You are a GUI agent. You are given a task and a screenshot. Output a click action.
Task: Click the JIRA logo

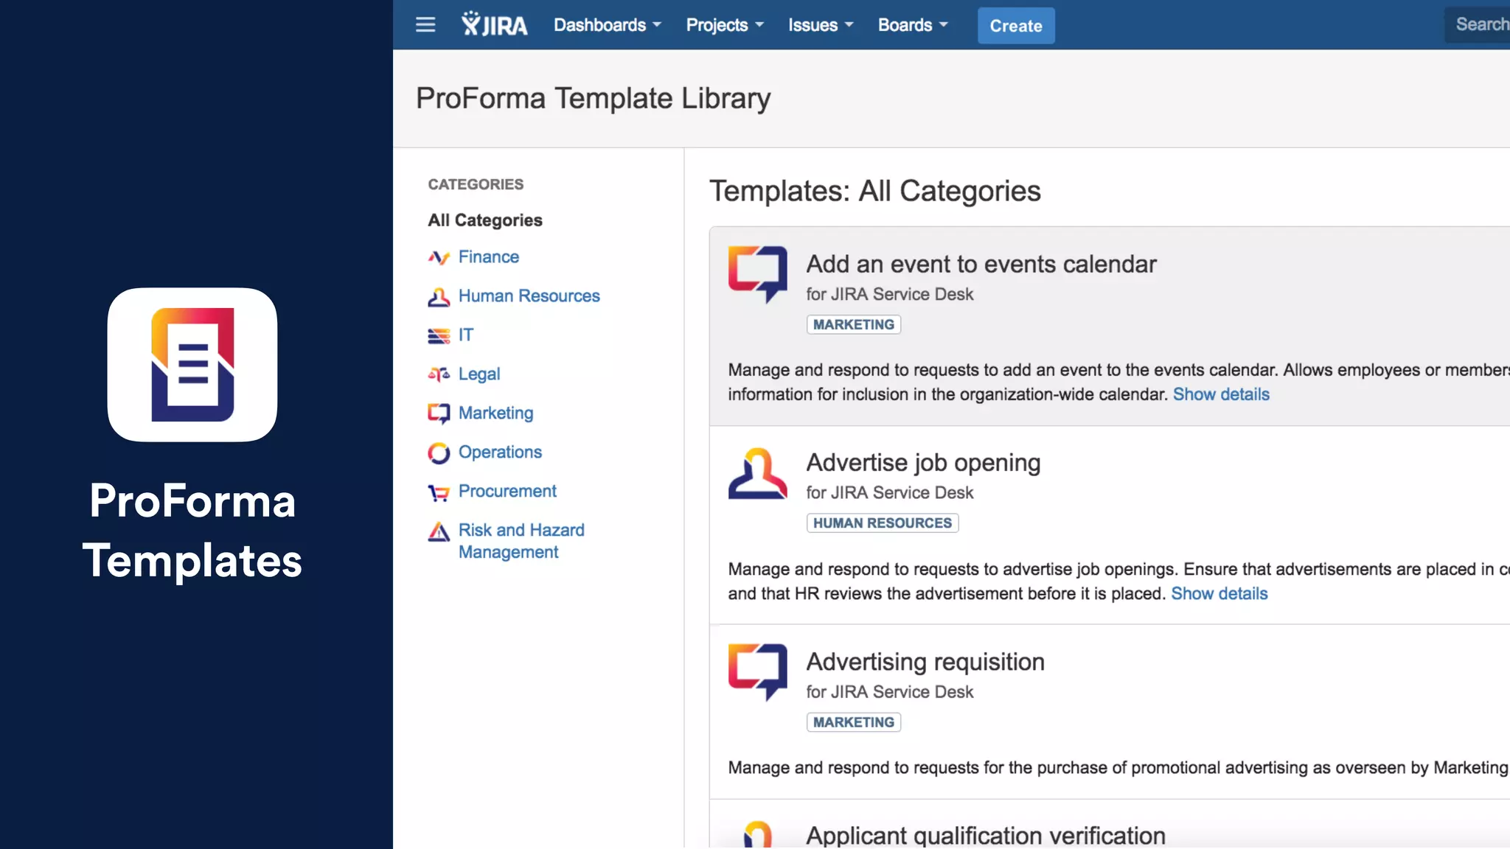(x=494, y=24)
